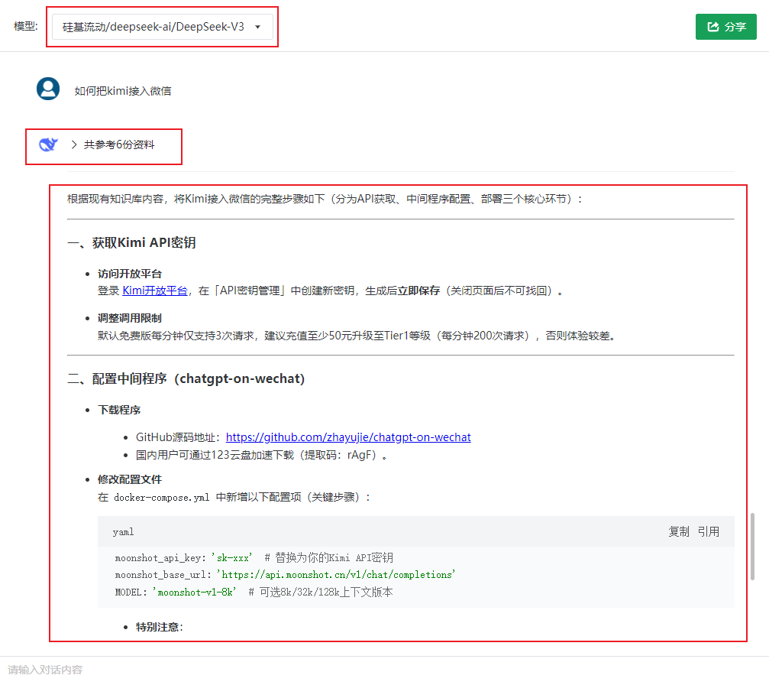Click the MODEL: 'moonshot-v1-8k' code line
Image resolution: width=769 pixels, height=685 pixels.
[254, 592]
